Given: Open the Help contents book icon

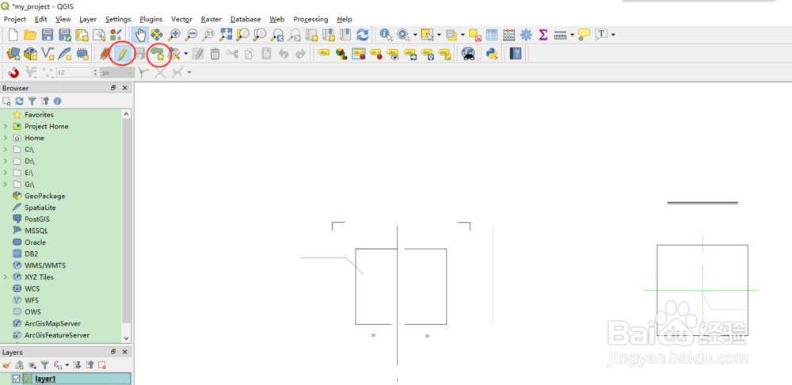Looking at the screenshot, I should [x=516, y=53].
